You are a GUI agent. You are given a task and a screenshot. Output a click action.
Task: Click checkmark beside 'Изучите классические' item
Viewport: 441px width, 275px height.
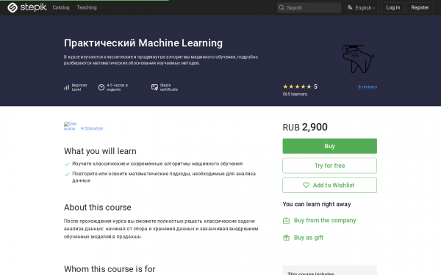tap(67, 164)
